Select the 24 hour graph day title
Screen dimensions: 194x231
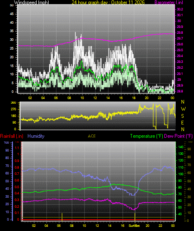(108, 2)
